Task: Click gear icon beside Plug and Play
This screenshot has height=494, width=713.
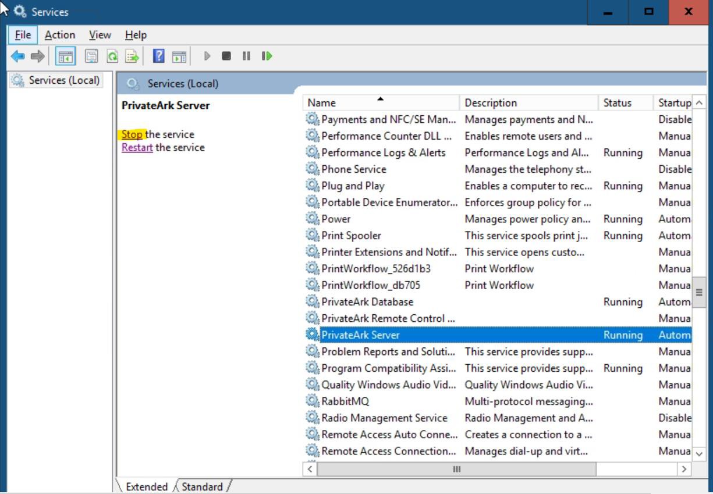Action: [x=313, y=186]
